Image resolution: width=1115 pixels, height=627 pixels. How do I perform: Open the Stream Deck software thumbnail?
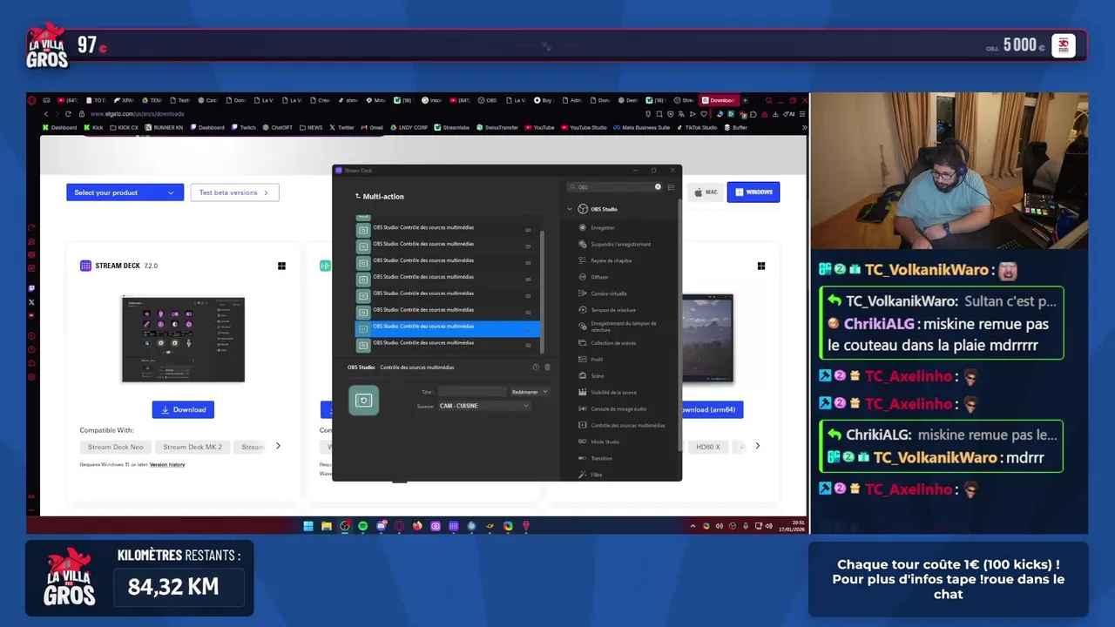pyautogui.click(x=183, y=340)
